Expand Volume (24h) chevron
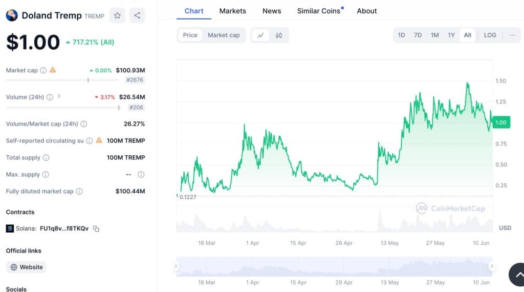 tap(59, 96)
